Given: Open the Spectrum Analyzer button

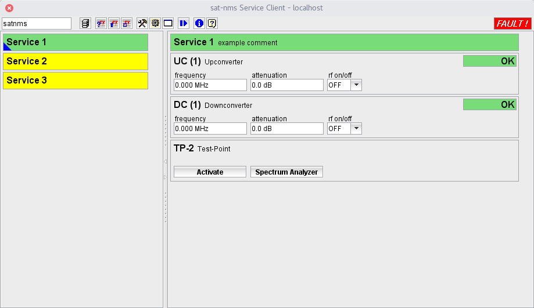Looking at the screenshot, I should tap(286, 172).
